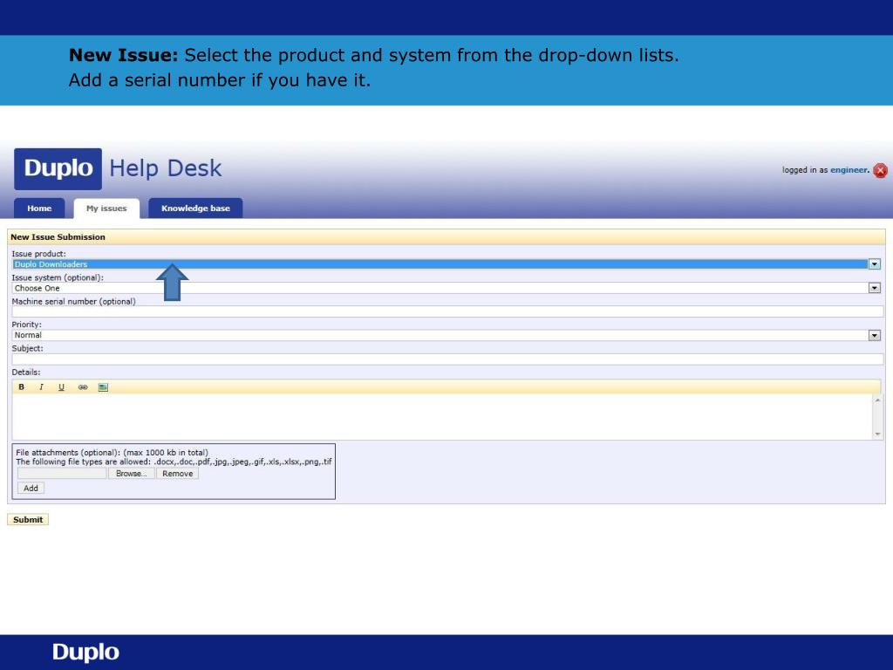The height and width of the screenshot is (670, 893).
Task: Click inside the Details text area
Action: (x=442, y=416)
